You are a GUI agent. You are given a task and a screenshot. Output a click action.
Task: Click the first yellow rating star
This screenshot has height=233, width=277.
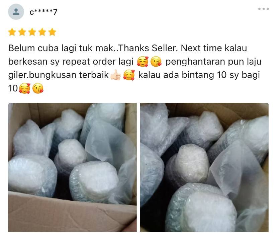(x=12, y=32)
